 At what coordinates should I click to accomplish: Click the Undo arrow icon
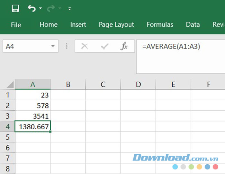[x=32, y=9]
